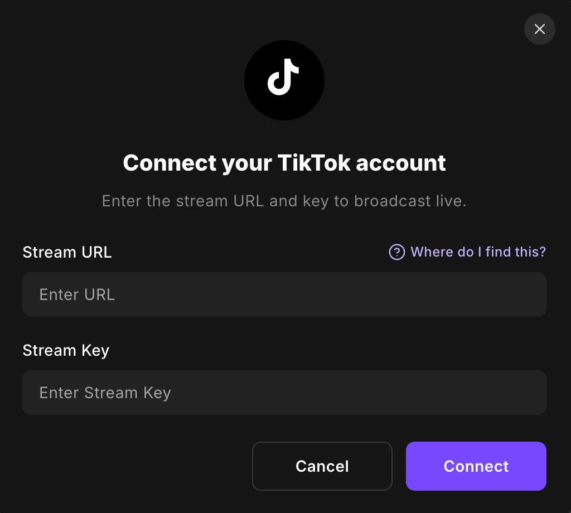This screenshot has height=513, width=571.
Task: Click the 'Enter Stream Key' input field
Action: 284,393
